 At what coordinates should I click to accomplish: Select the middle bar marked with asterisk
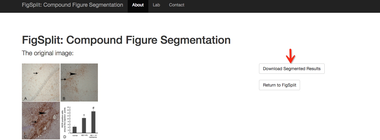84,125
